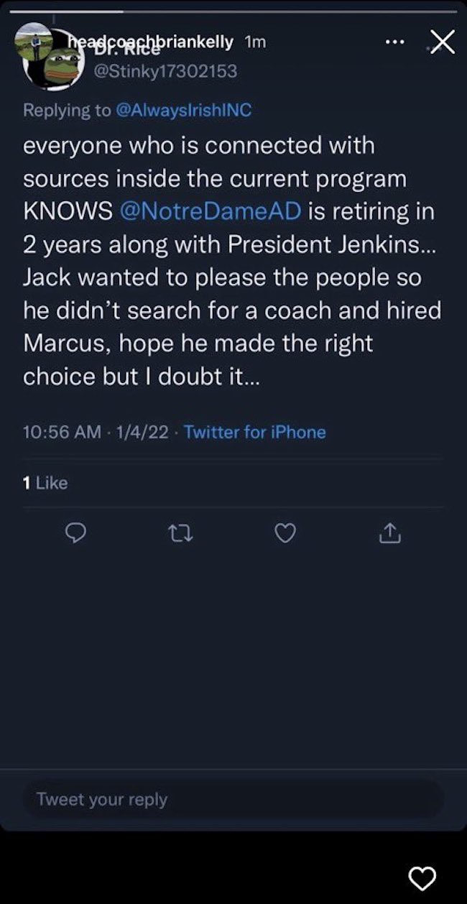Viewport: 467px width, 904px height.
Task: Tap the Tweet your reply field
Action: pyautogui.click(x=233, y=798)
